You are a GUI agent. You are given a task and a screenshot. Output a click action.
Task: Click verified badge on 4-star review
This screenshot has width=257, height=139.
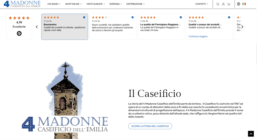132,17
